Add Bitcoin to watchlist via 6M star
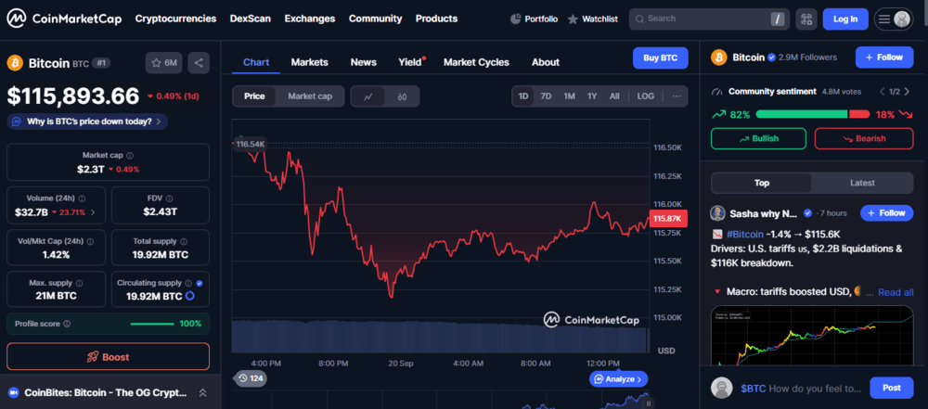Screen dimensions: 928x409 tap(164, 63)
